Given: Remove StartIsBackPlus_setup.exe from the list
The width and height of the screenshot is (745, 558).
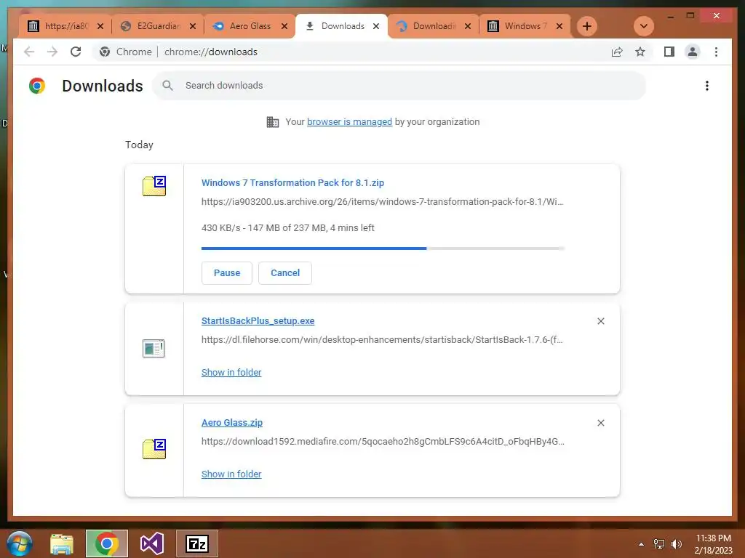Looking at the screenshot, I should point(600,321).
